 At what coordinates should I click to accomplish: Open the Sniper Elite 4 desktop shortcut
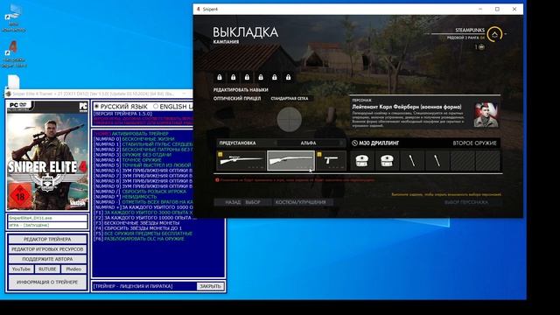14,54
